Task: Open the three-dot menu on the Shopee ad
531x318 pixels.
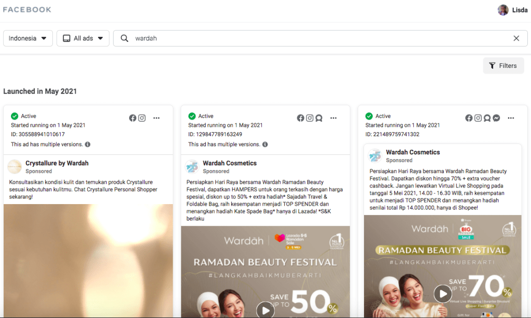Action: (x=510, y=118)
